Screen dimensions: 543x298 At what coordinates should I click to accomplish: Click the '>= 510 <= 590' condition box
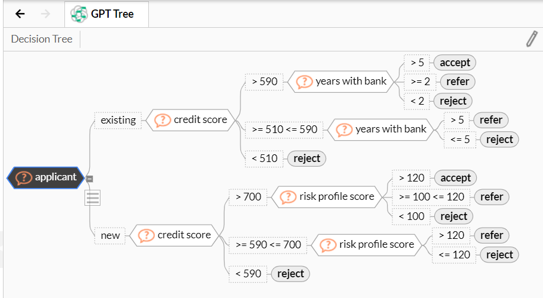pos(284,129)
